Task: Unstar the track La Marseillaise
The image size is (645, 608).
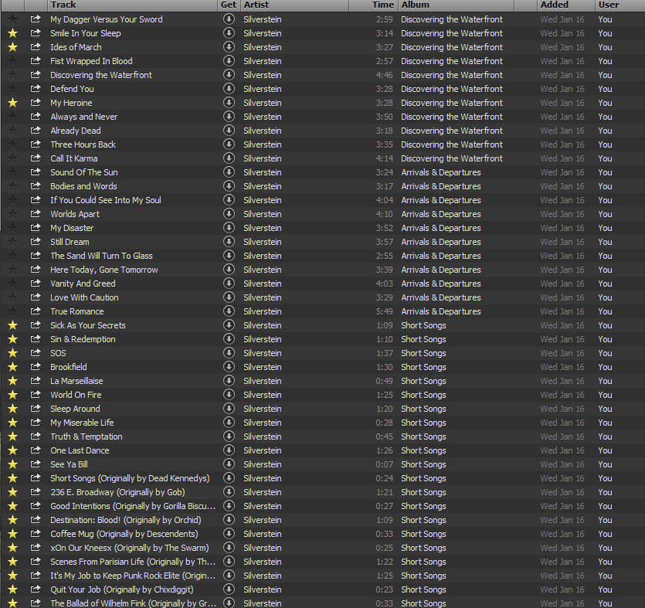Action: [13, 381]
